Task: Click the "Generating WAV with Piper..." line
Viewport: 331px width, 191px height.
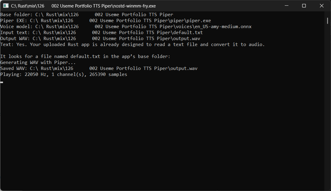Action: click(x=38, y=62)
